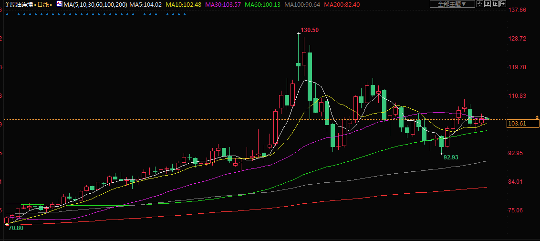Click the 70.80 starting low marker
The width and height of the screenshot is (540, 241).
tap(16, 228)
